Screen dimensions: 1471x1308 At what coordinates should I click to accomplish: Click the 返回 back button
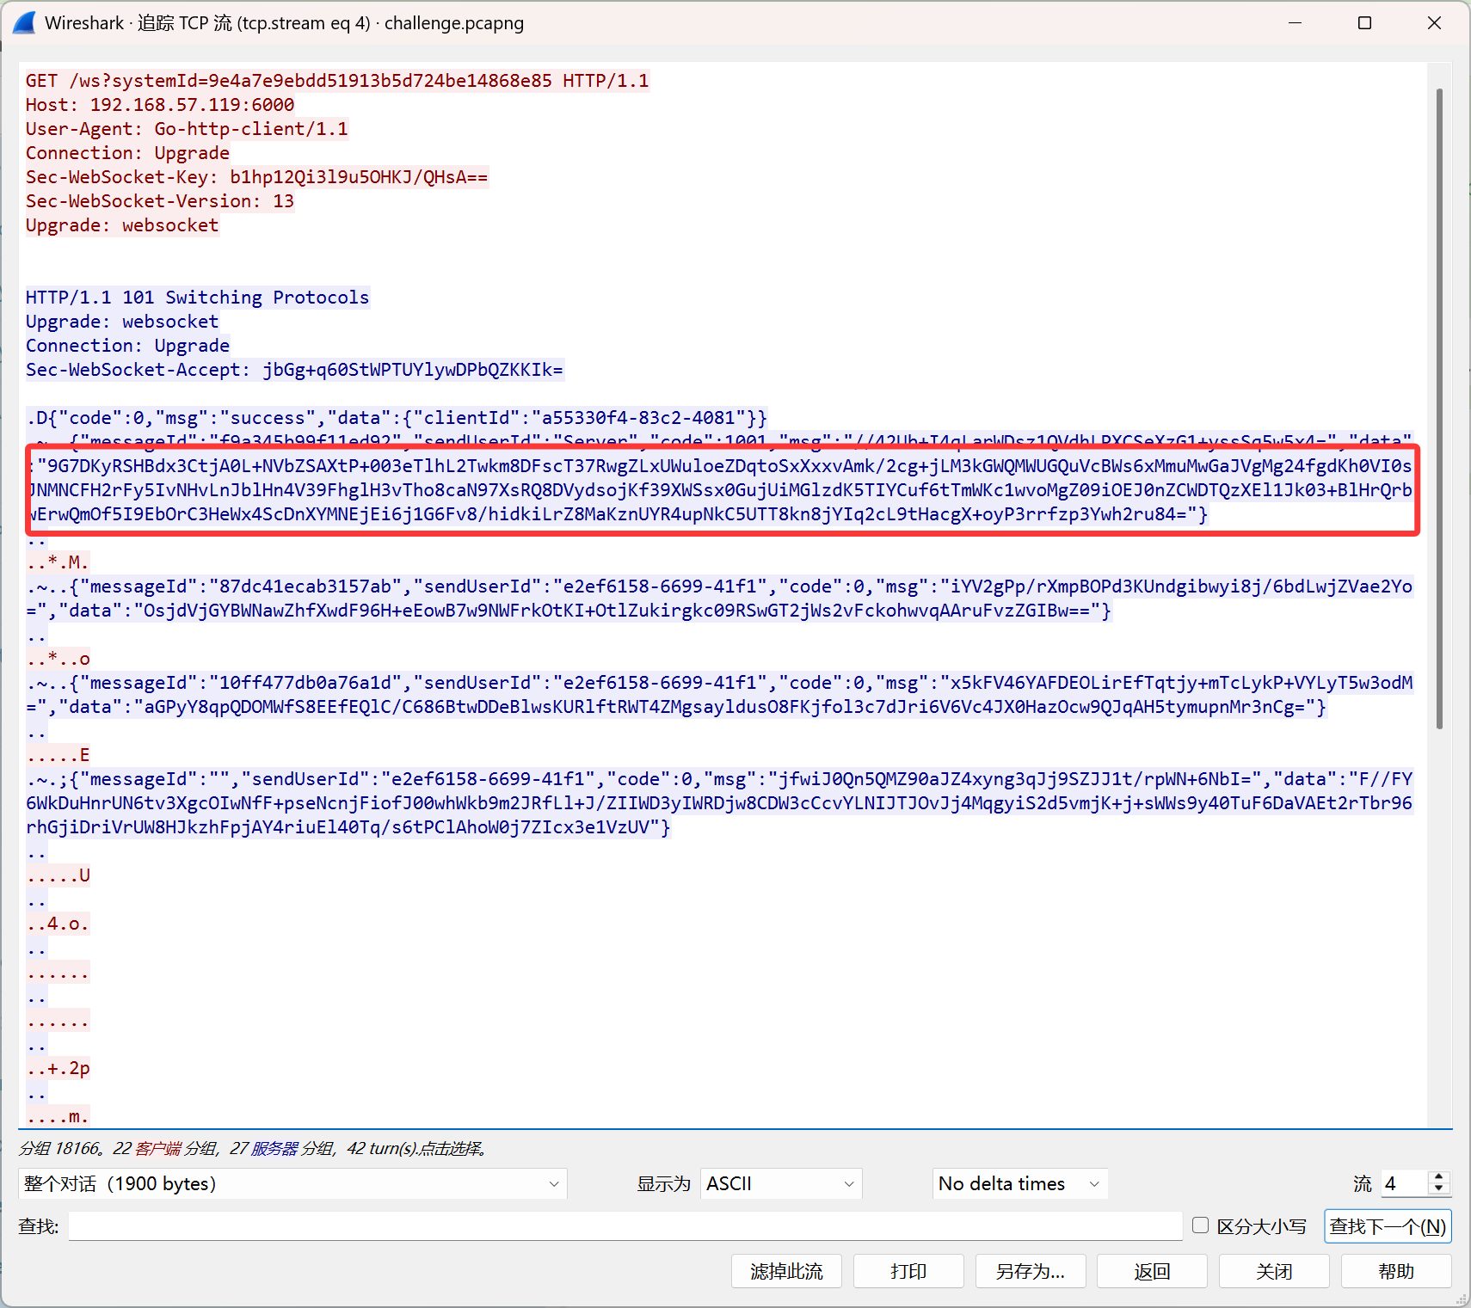(x=1152, y=1271)
